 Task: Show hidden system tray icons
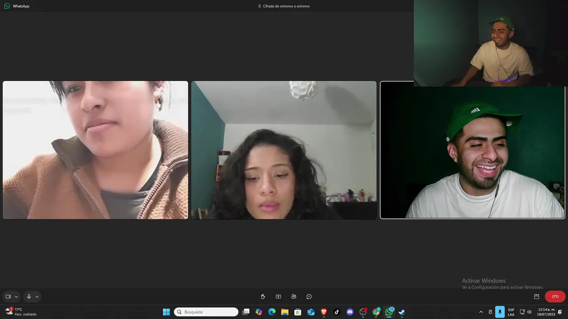click(481, 312)
